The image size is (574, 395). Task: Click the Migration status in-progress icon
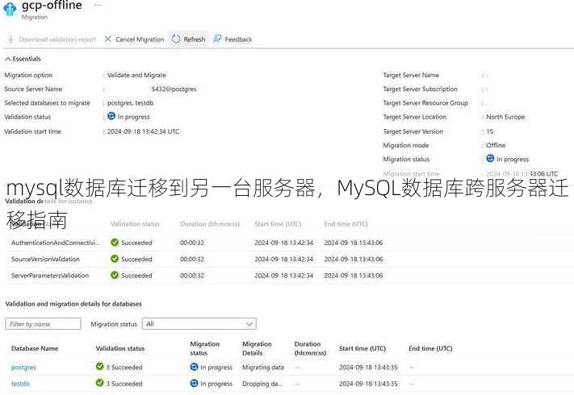pyautogui.click(x=490, y=158)
